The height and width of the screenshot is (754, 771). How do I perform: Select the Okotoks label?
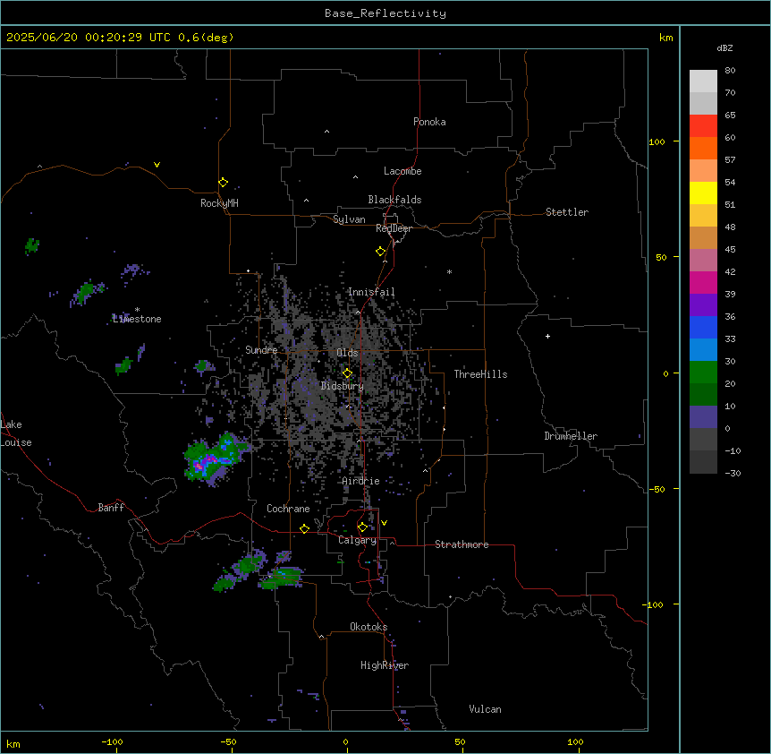369,627
